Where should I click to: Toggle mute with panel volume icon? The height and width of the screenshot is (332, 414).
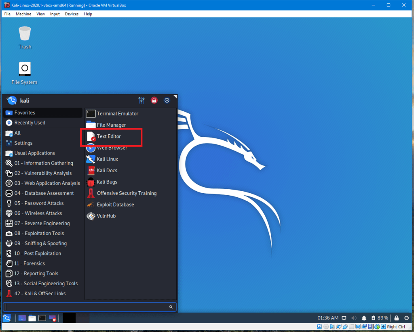(354, 318)
